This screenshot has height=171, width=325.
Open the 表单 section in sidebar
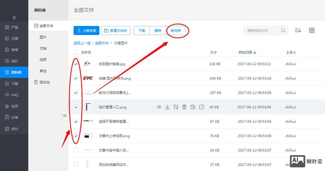[x=14, y=50]
